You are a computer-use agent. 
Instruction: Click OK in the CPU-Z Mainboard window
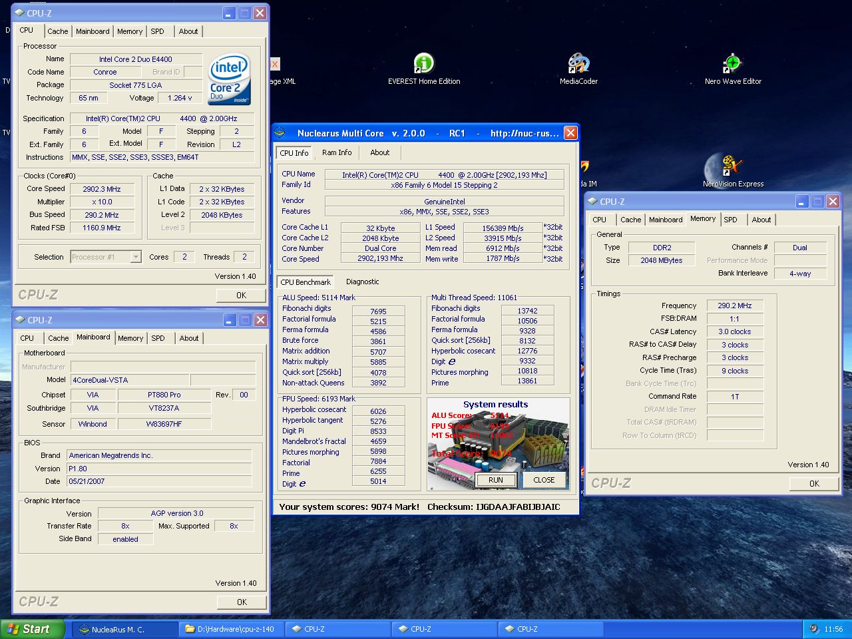point(242,602)
